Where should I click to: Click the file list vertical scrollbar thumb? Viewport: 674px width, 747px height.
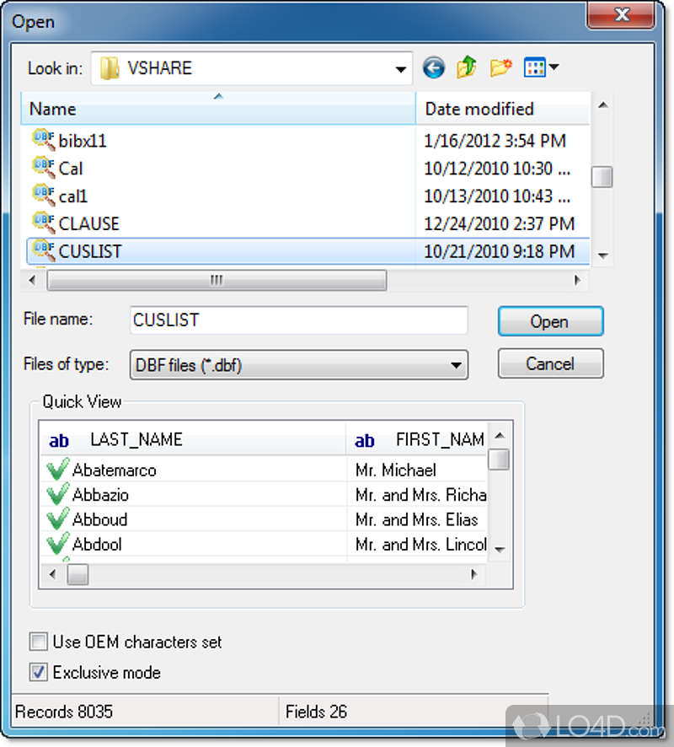[602, 177]
